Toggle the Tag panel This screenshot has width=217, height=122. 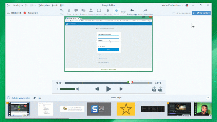(37, 98)
